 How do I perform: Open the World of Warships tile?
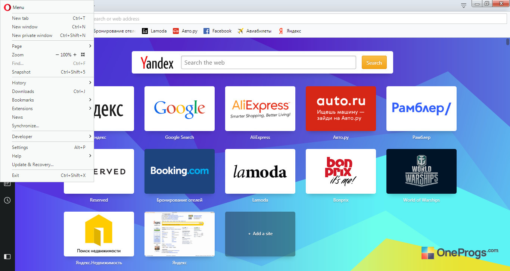coord(422,171)
